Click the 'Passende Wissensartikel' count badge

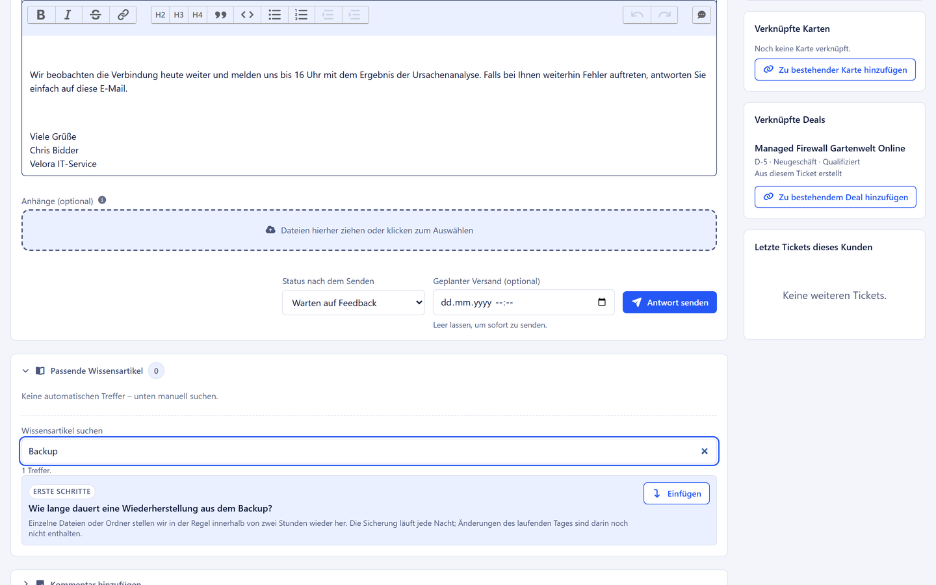click(x=156, y=371)
